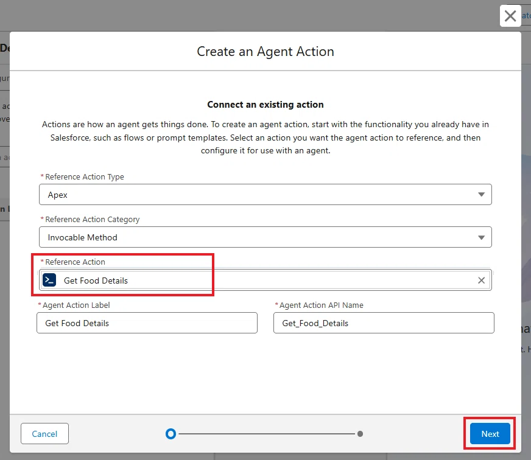The height and width of the screenshot is (460, 531).
Task: Select the second progress step dot
Action: tap(360, 434)
